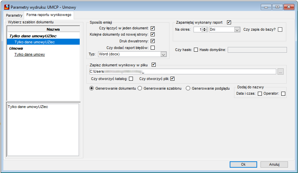The image size is (298, 173).
Task: Toggle Czy otworzyć plik checkbox
Action: [172, 79]
